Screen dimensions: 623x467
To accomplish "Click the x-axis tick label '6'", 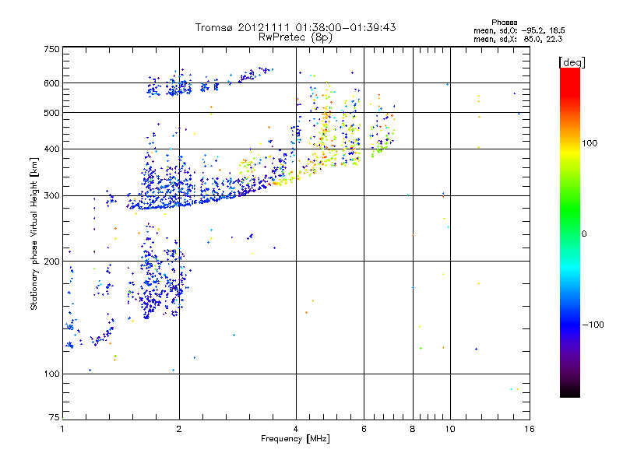I will [x=364, y=429].
